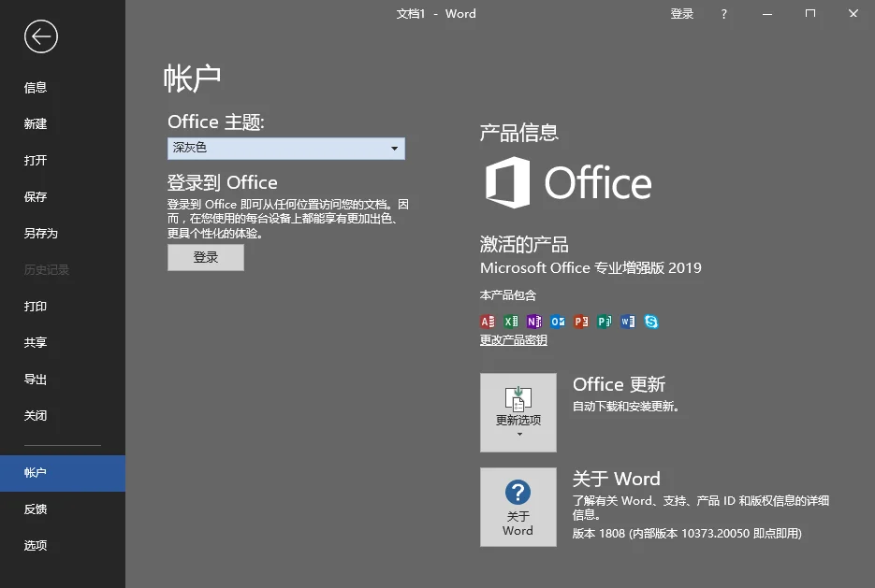Click the OneNote product icon
Viewport: 875px width, 588px height.
pos(533,321)
